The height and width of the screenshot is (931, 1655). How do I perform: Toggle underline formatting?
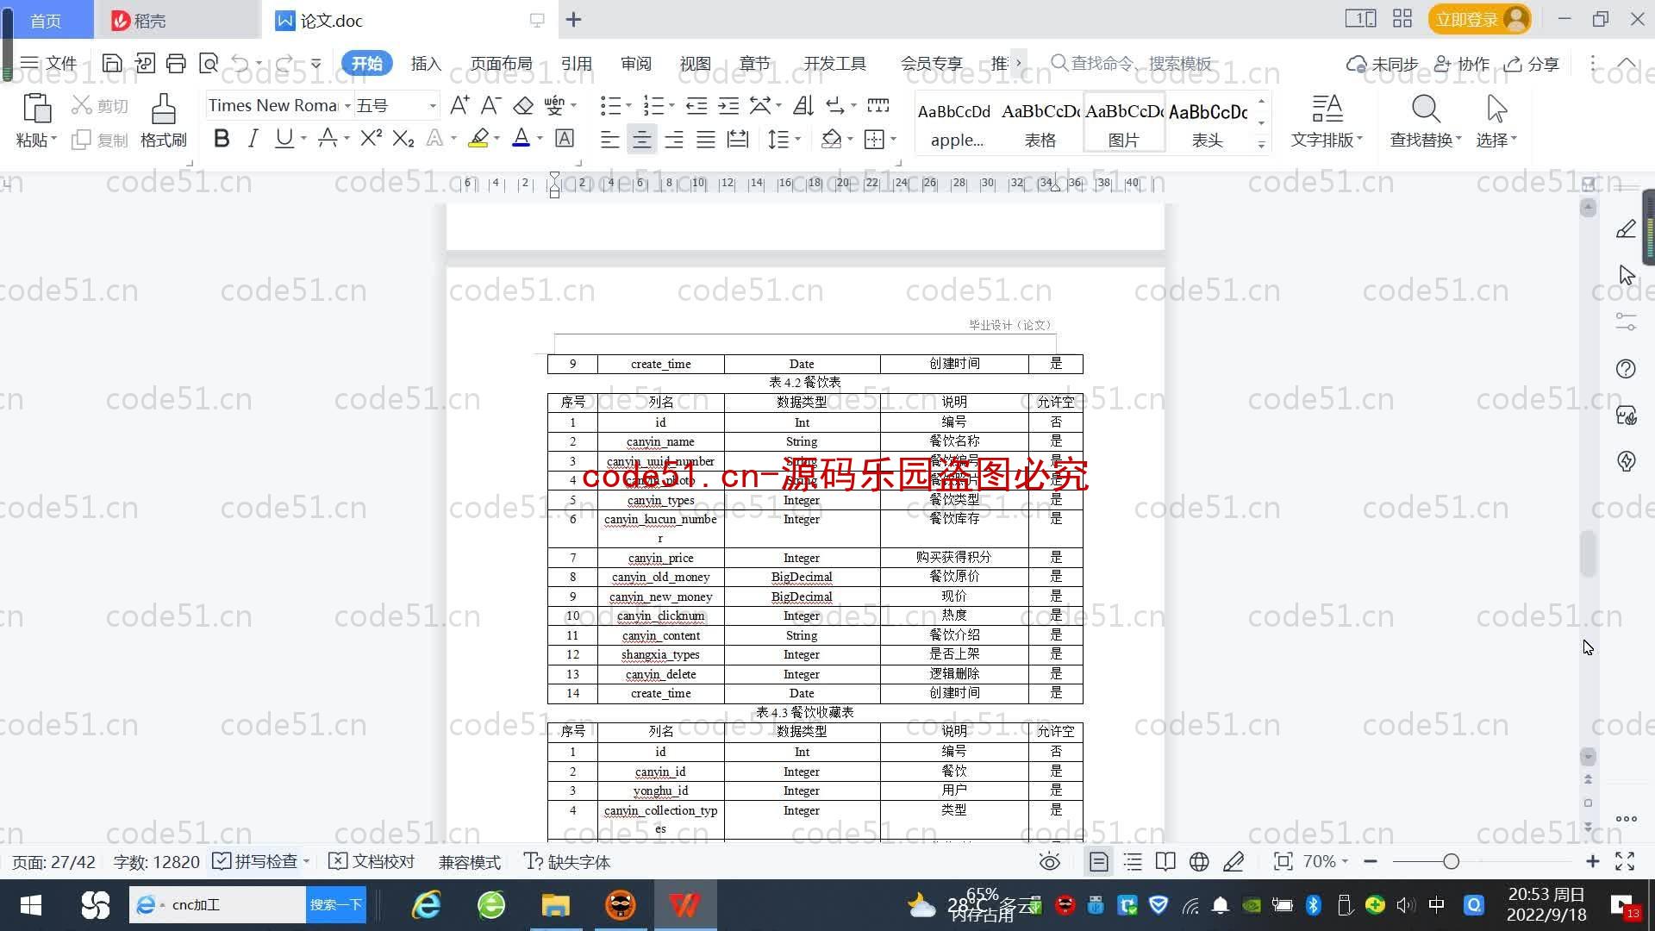click(284, 138)
